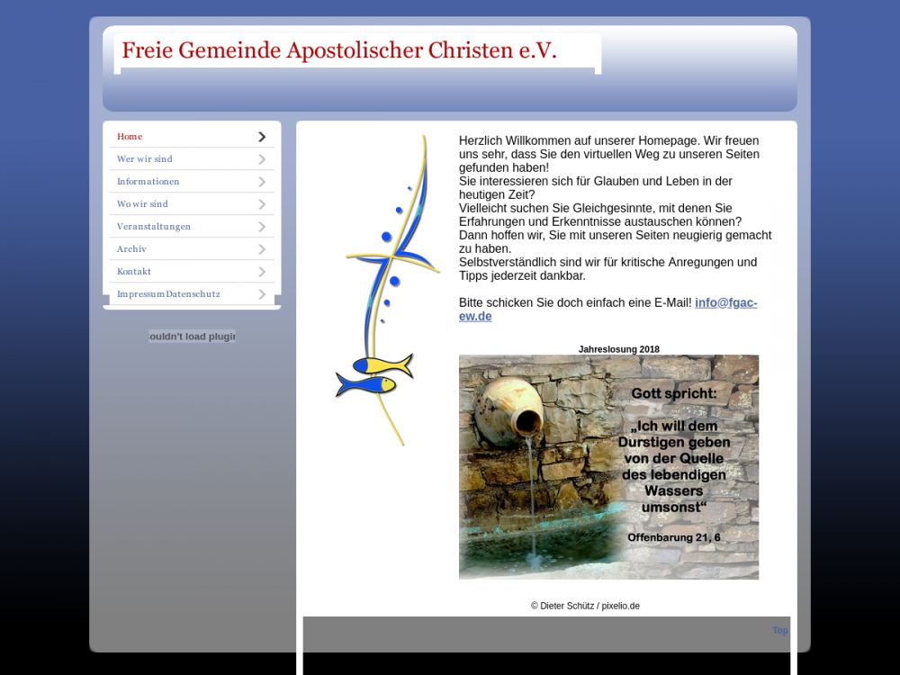Image resolution: width=900 pixels, height=675 pixels.
Task: Click the chevron beside Veranstaltungen
Action: [262, 227]
